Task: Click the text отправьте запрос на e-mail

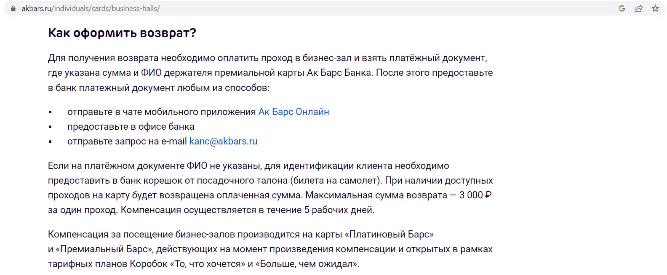Action: [127, 142]
